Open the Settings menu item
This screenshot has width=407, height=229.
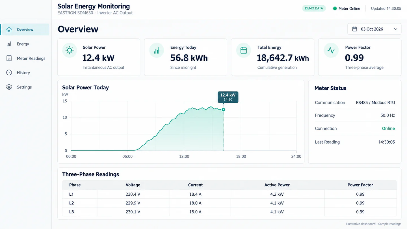(x=25, y=87)
